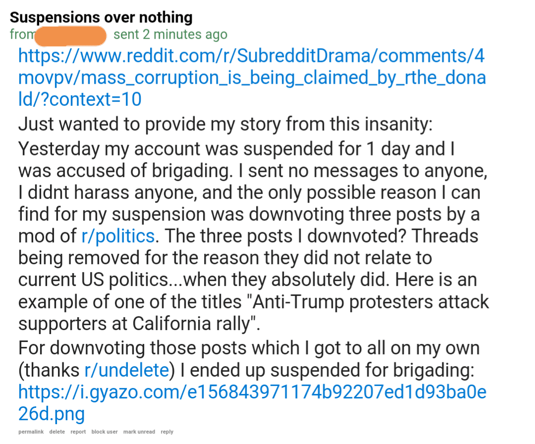Click the "sent 2 minutes ago" timestamp
This screenshot has height=444, width=535.
coord(170,35)
